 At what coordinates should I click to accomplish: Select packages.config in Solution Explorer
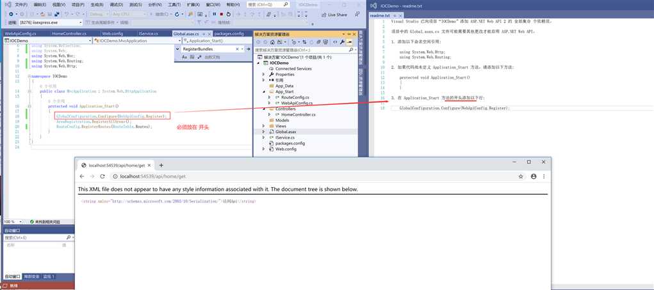(290, 143)
